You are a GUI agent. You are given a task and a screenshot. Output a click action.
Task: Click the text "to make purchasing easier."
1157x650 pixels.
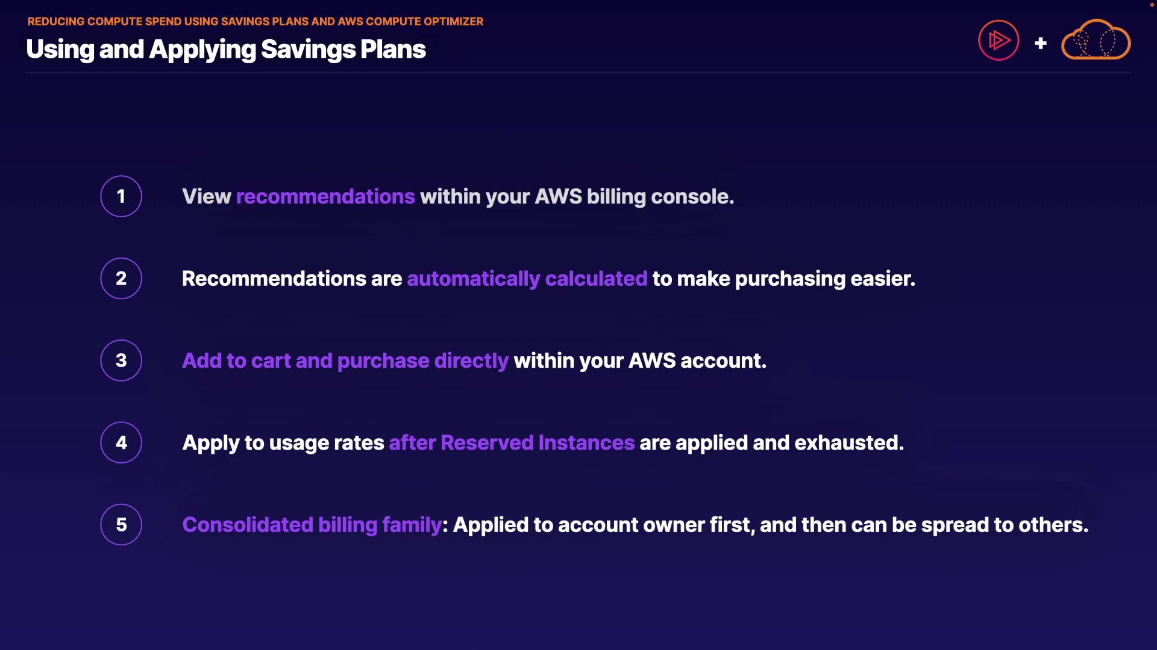click(x=783, y=279)
